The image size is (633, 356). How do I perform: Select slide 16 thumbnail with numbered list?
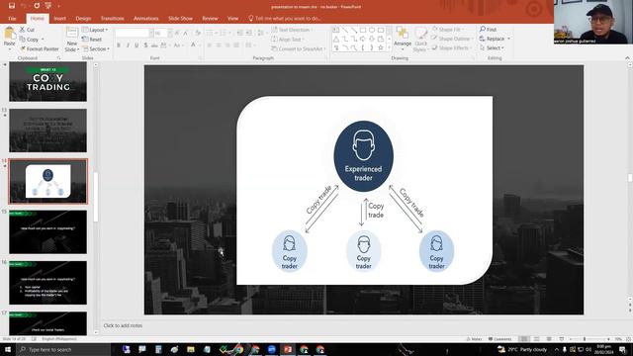(47, 283)
